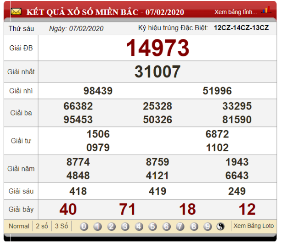
Task: Open the Xem bảng tỉnh link
Action: [236, 12]
